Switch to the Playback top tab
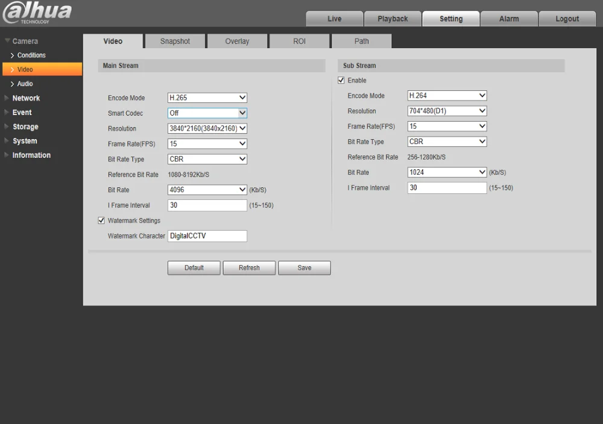 pos(393,19)
